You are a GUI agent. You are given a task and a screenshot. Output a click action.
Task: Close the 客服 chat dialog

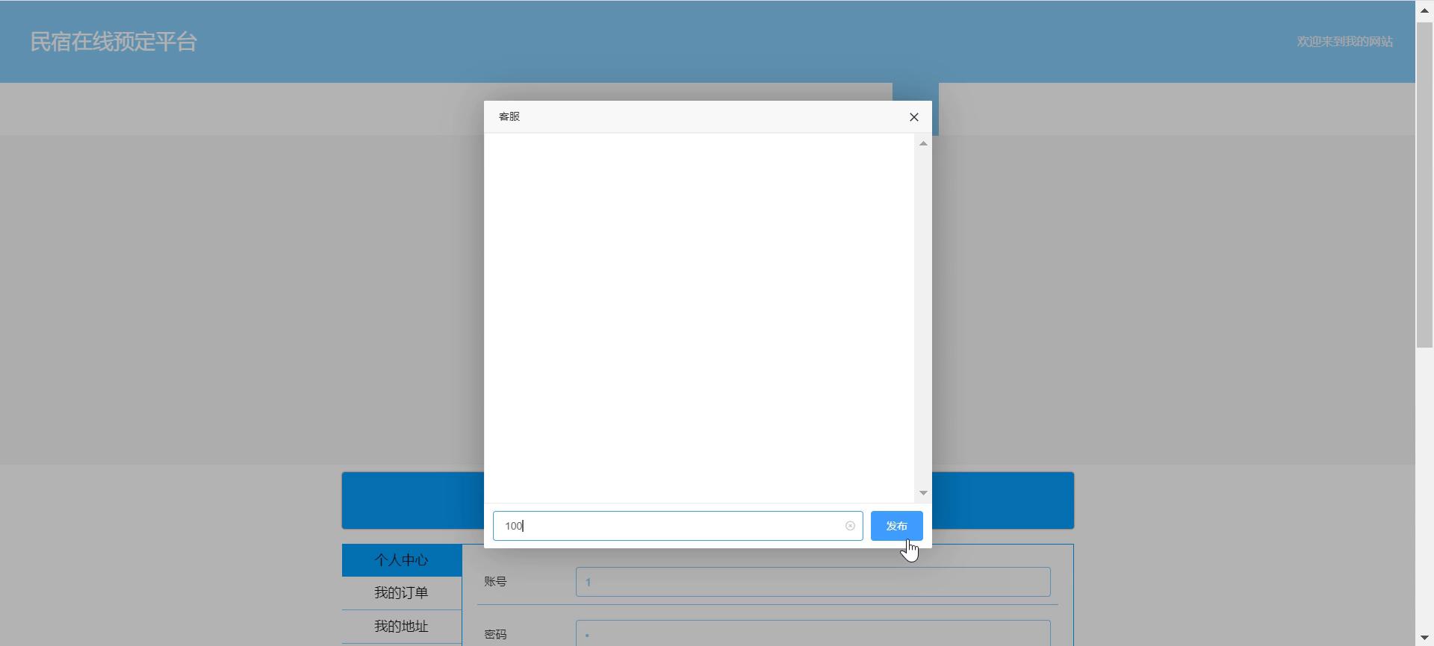913,117
